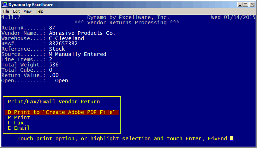Click the 'Open' status value
This screenshot has height=148, width=257.
pyautogui.click(x=61, y=81)
